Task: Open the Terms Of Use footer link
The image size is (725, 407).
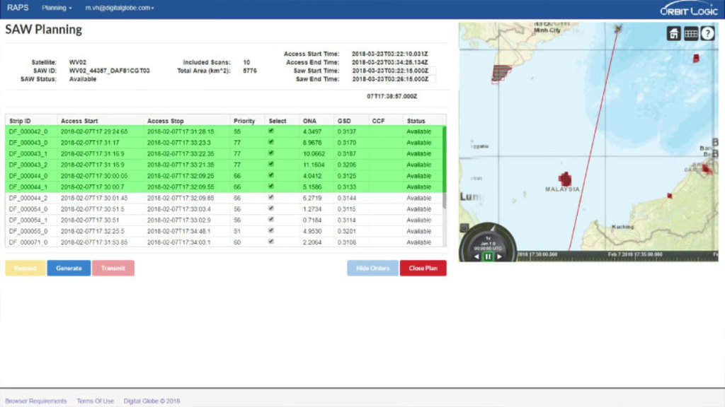Action: tap(95, 401)
